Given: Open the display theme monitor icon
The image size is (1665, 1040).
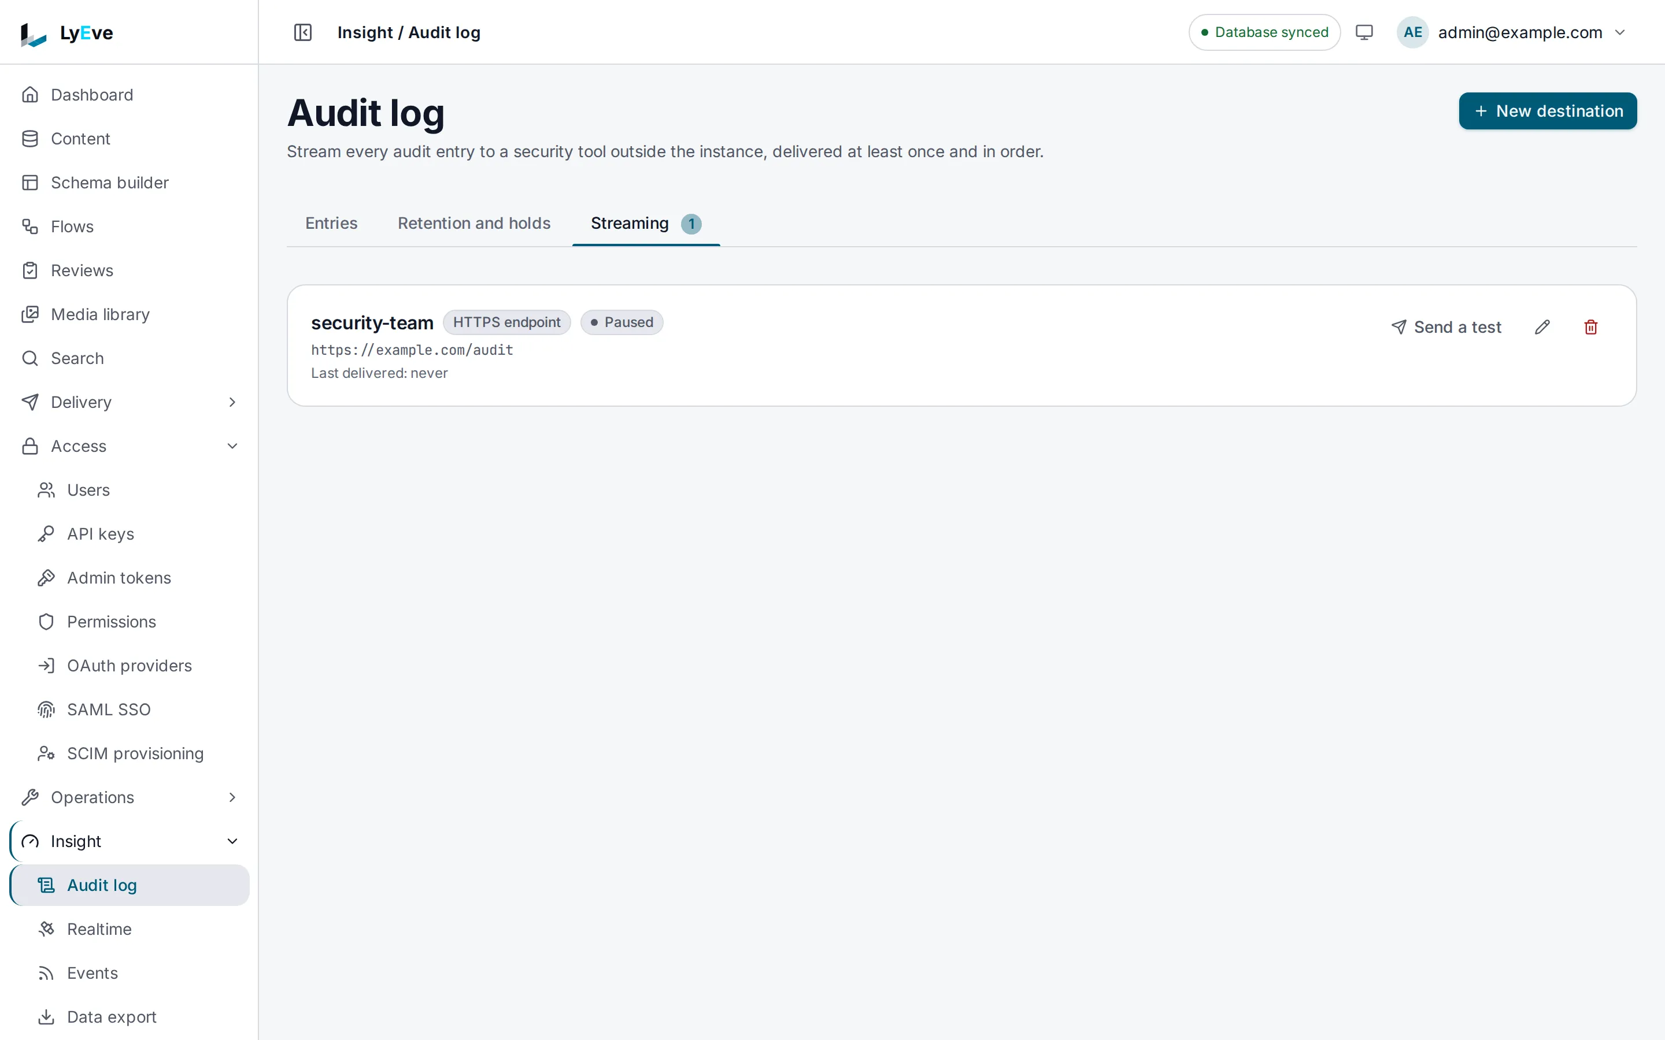Looking at the screenshot, I should (1364, 32).
